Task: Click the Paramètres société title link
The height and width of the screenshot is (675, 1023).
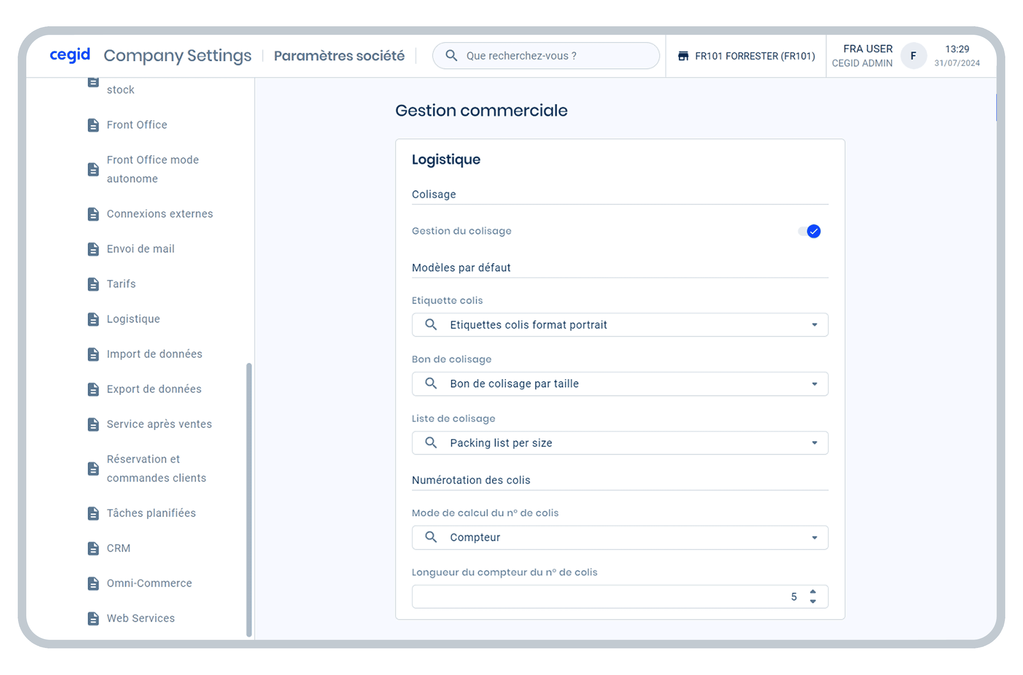Action: [340, 55]
